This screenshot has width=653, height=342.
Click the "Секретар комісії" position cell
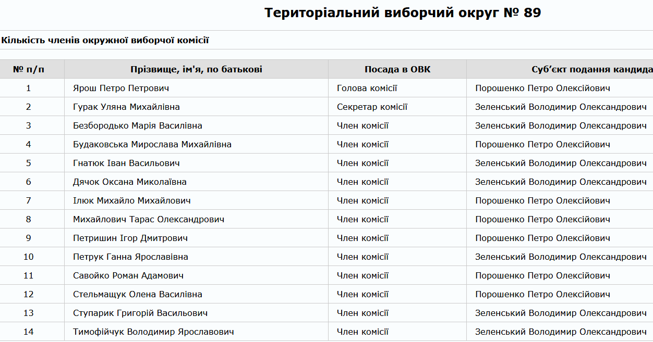tap(372, 107)
